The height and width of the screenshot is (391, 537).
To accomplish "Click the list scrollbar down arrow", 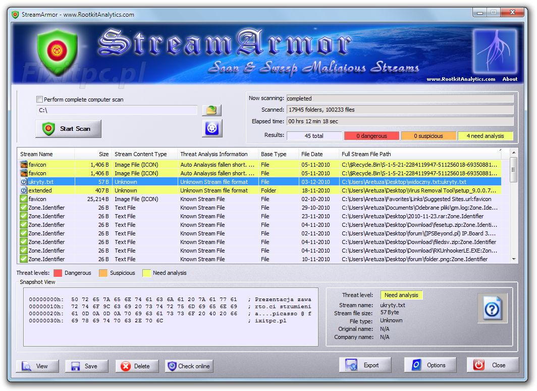I will (513, 260).
